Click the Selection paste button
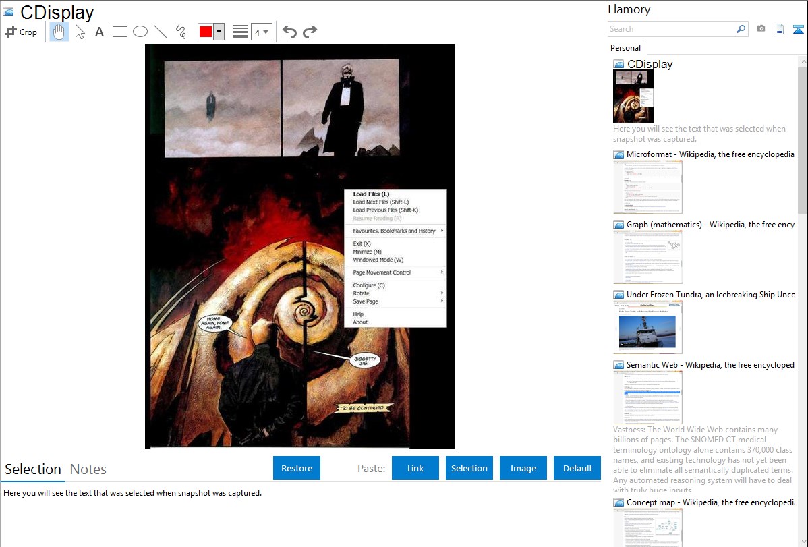The height and width of the screenshot is (547, 808). click(469, 468)
